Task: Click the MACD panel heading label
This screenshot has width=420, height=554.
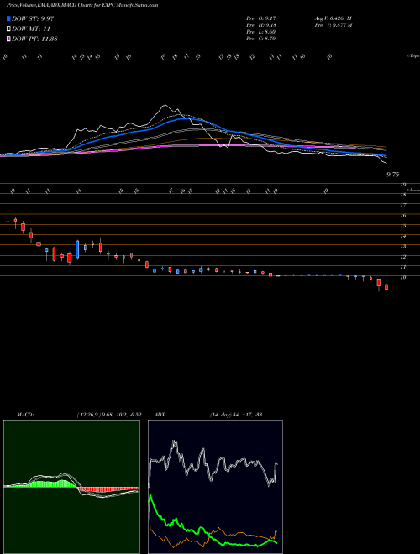Action: [25, 415]
